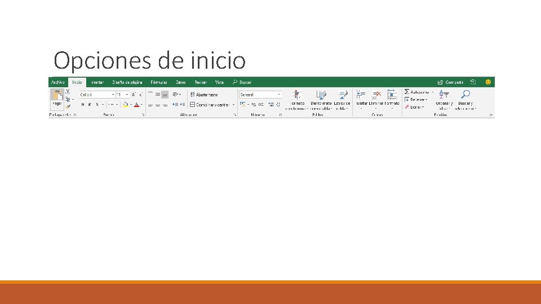Click the comma style (000) icon
Image resolution: width=541 pixels, height=304 pixels.
coord(261,105)
